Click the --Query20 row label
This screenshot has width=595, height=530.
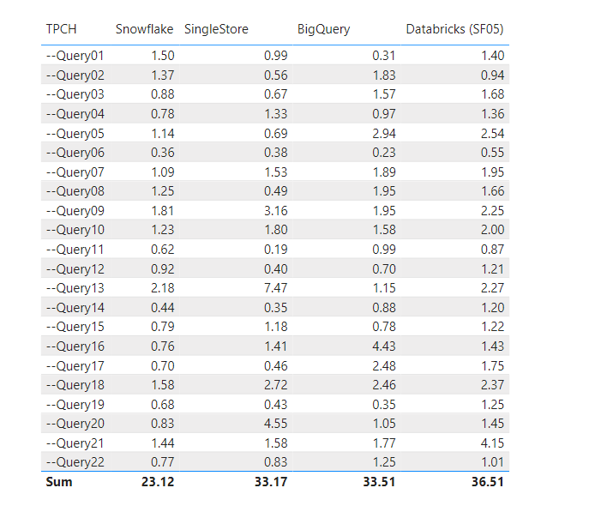click(x=73, y=424)
